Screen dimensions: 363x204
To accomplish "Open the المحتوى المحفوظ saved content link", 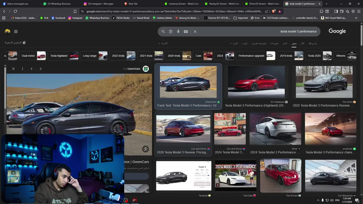I will tap(15, 42).
